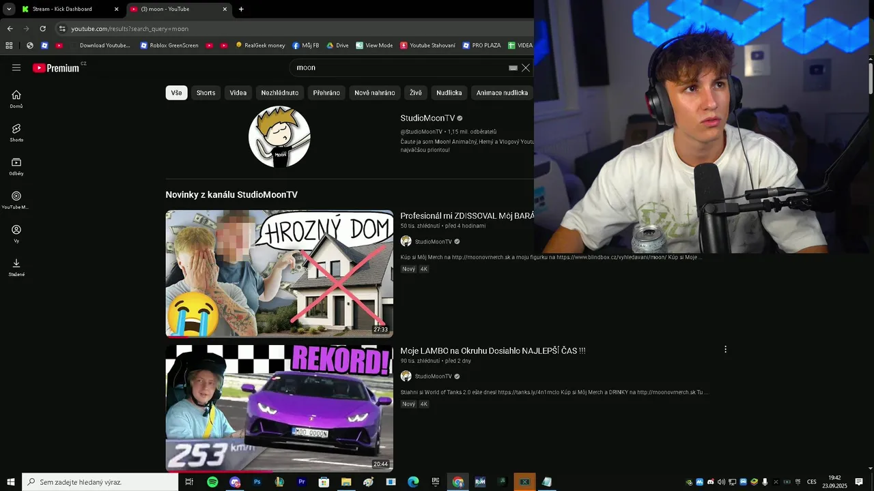
Task: Click the browser address bar URL
Action: click(130, 29)
